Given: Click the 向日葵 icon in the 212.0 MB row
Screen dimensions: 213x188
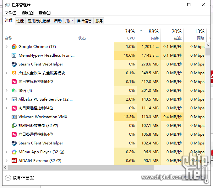Looking at the screenshot, I should pyautogui.click(x=14, y=82).
